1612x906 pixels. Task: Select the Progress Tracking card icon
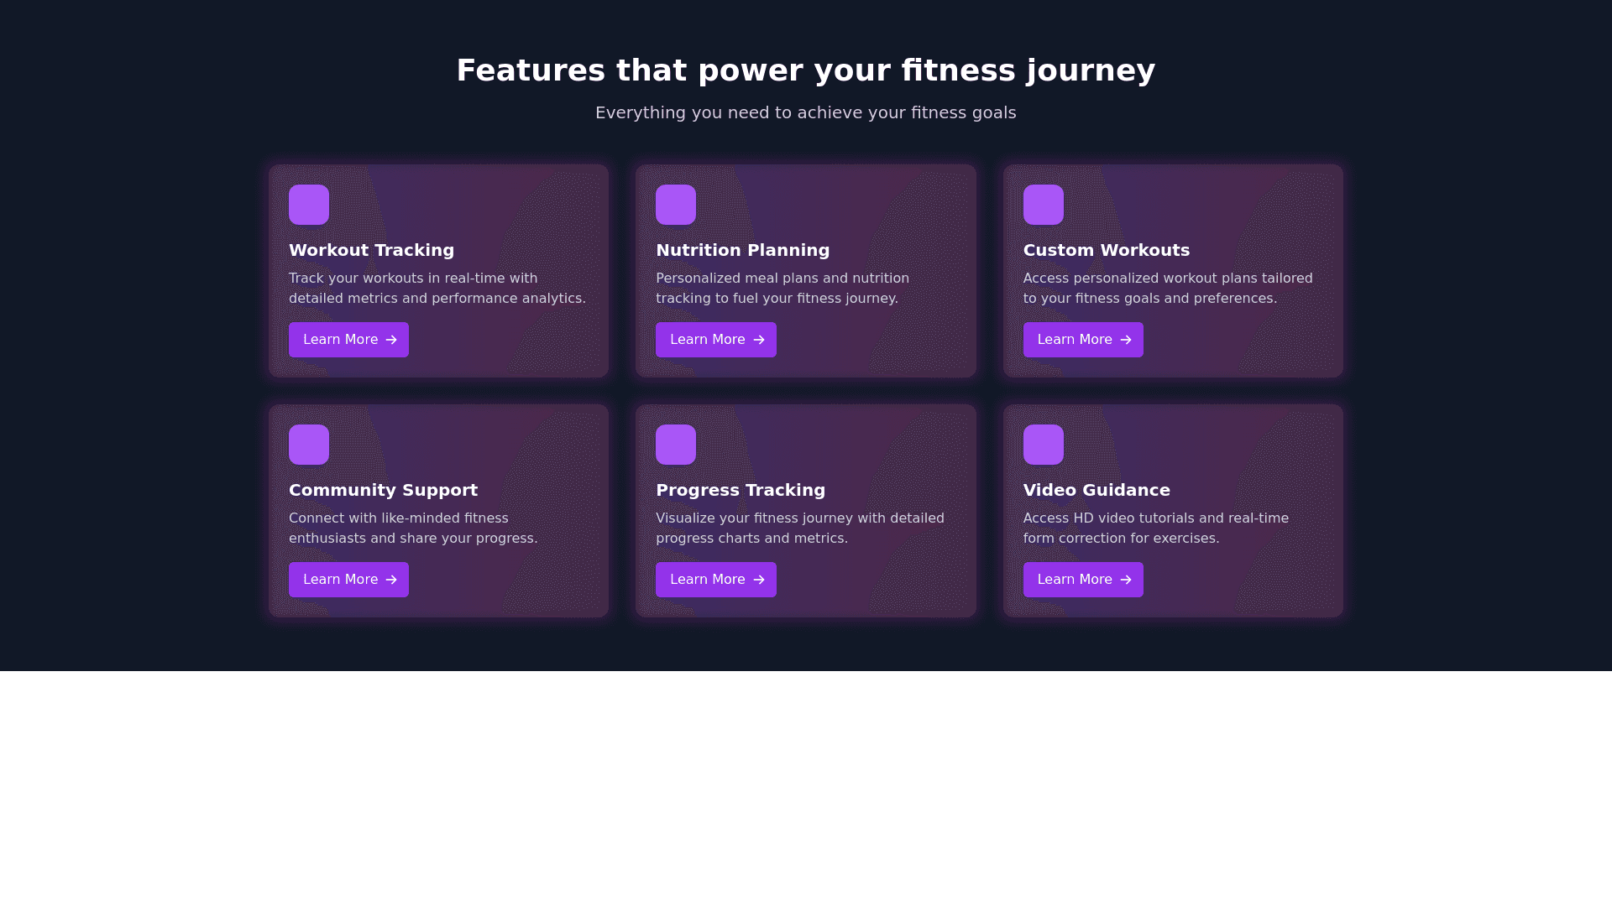point(676,445)
